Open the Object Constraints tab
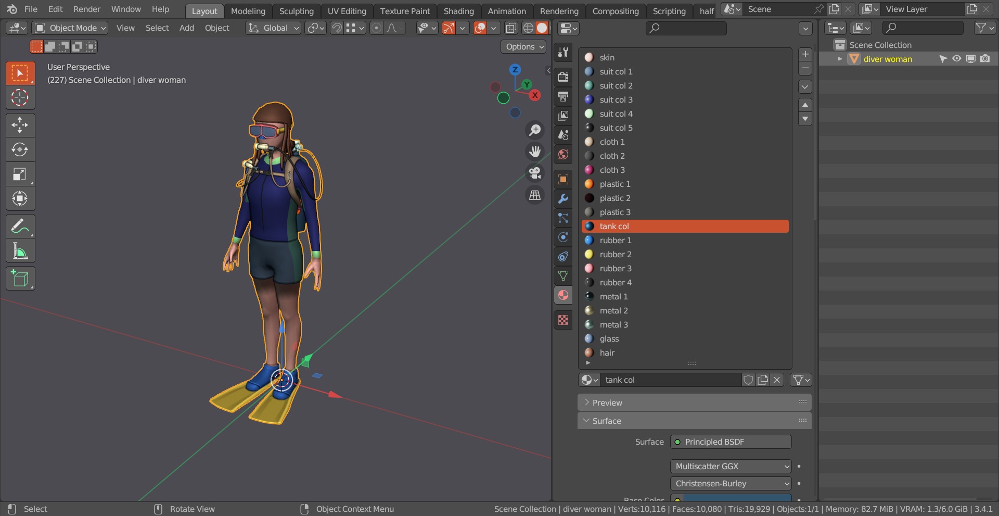Screen dimensions: 999x516 (563, 257)
